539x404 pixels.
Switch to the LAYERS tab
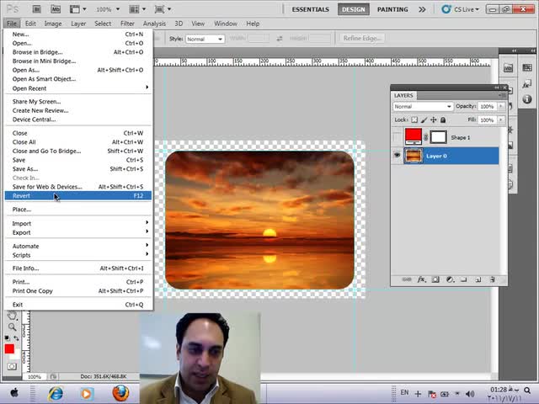point(403,95)
